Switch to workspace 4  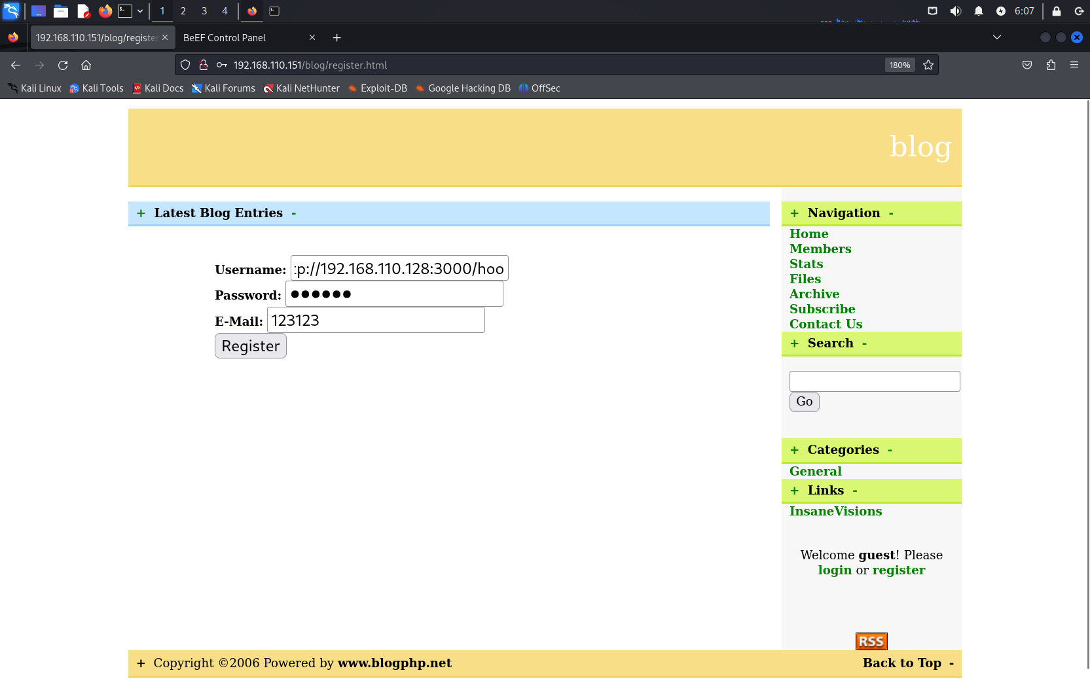coord(225,11)
